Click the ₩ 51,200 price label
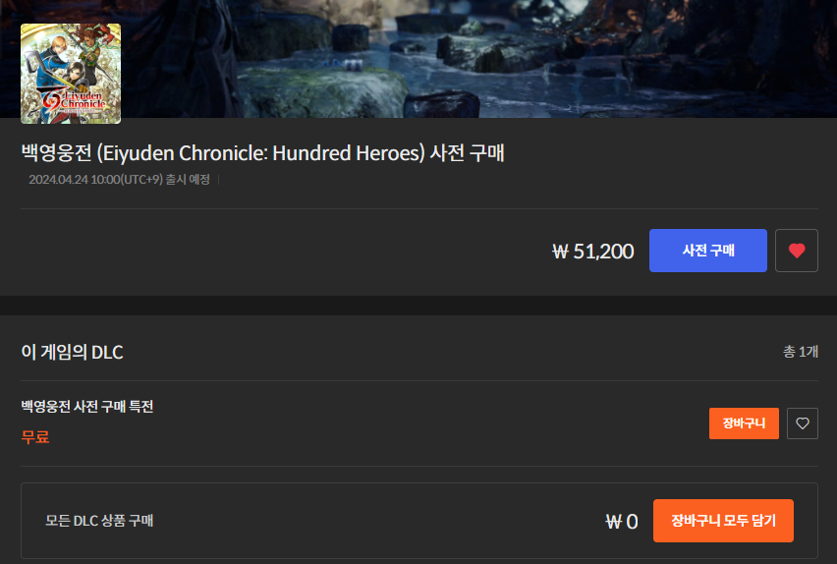 pyautogui.click(x=593, y=251)
